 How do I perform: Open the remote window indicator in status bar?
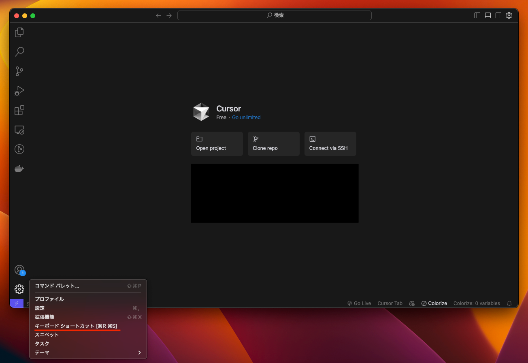point(17,303)
